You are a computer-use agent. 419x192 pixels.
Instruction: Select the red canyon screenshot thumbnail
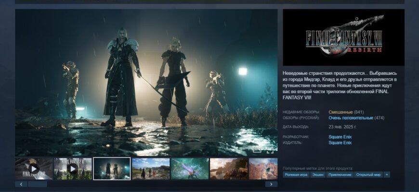coord(263,168)
